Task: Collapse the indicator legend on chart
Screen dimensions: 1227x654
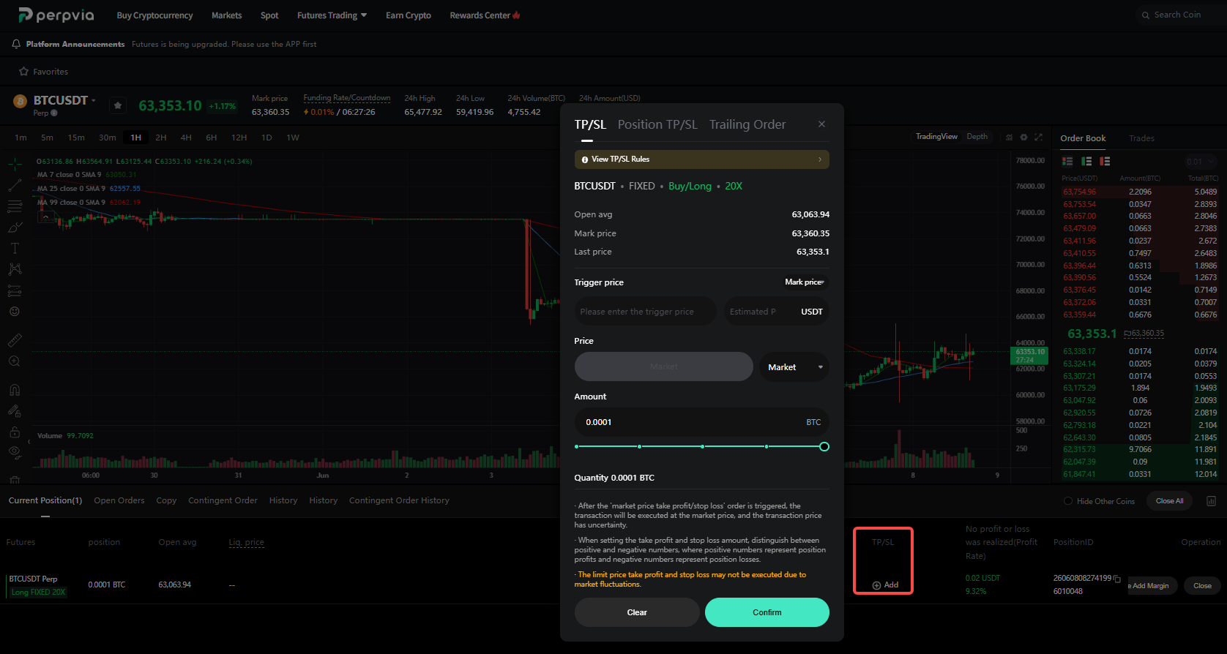Action: pos(45,217)
